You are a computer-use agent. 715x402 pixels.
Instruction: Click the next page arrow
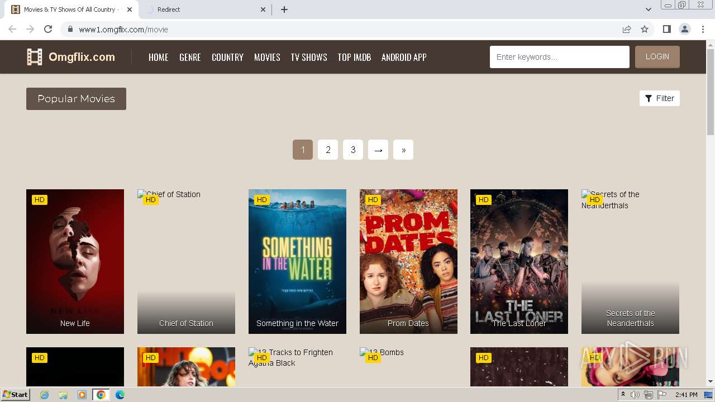pyautogui.click(x=378, y=150)
